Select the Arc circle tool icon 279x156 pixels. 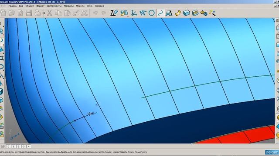click(x=151, y=13)
